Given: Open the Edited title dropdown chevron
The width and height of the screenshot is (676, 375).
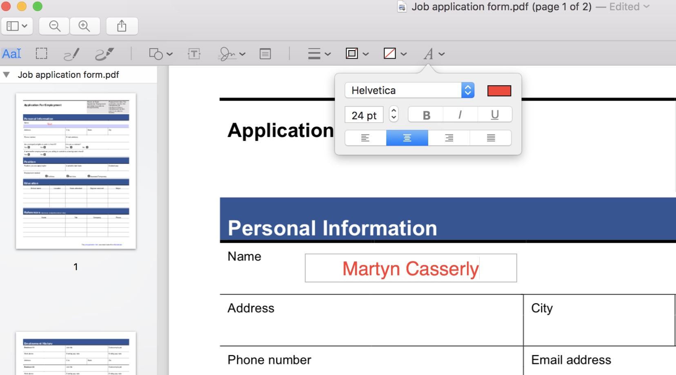Looking at the screenshot, I should point(646,7).
